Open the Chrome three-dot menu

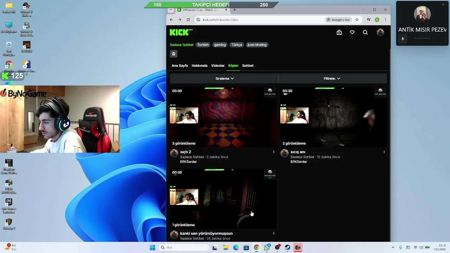click(x=385, y=20)
